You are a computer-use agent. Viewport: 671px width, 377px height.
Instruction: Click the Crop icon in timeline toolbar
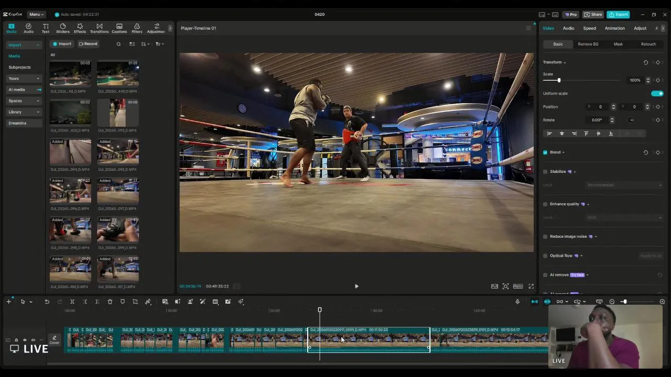(135, 302)
